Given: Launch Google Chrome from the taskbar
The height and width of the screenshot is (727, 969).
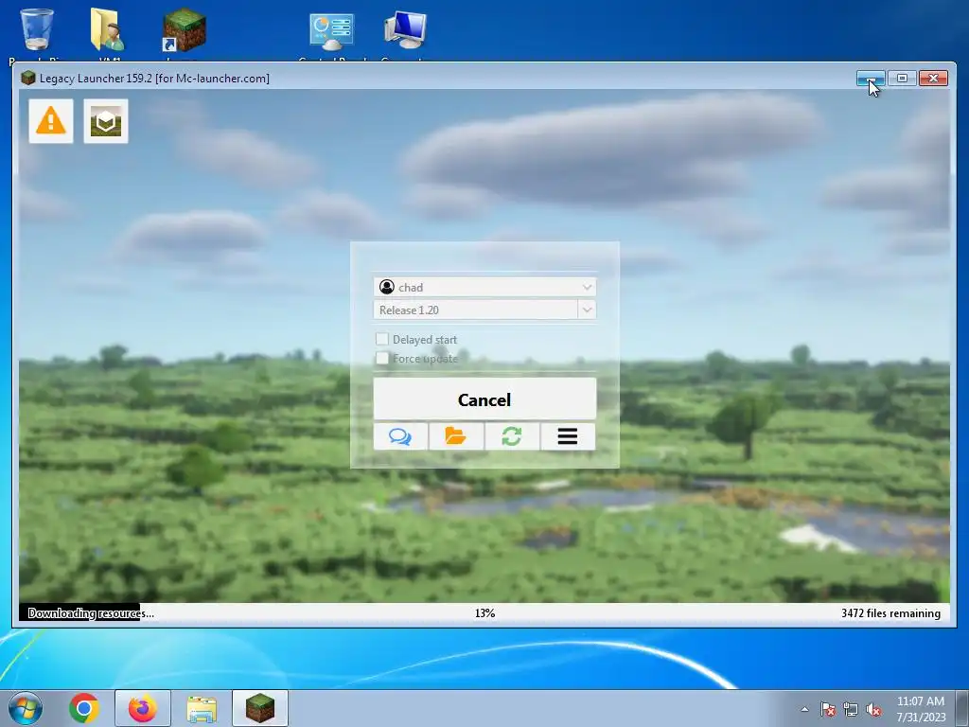Looking at the screenshot, I should coord(84,708).
